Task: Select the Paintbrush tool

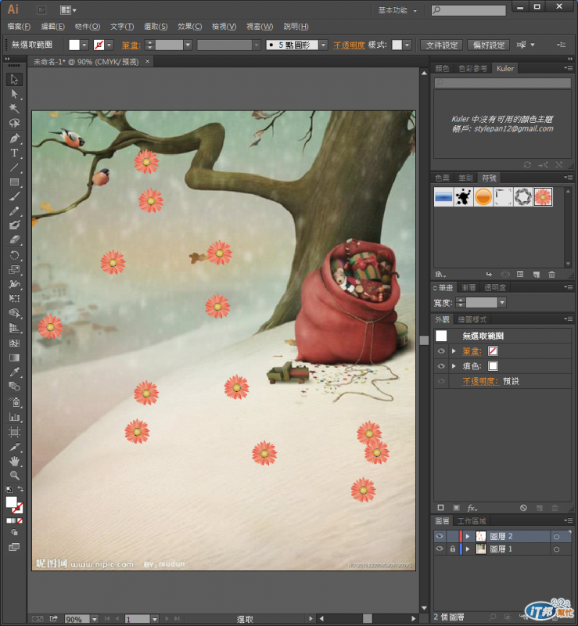Action: tap(14, 196)
